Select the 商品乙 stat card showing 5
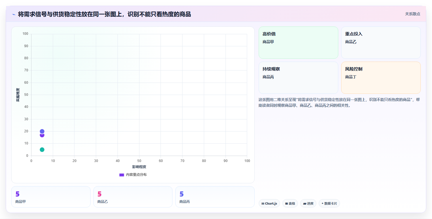 133,197
